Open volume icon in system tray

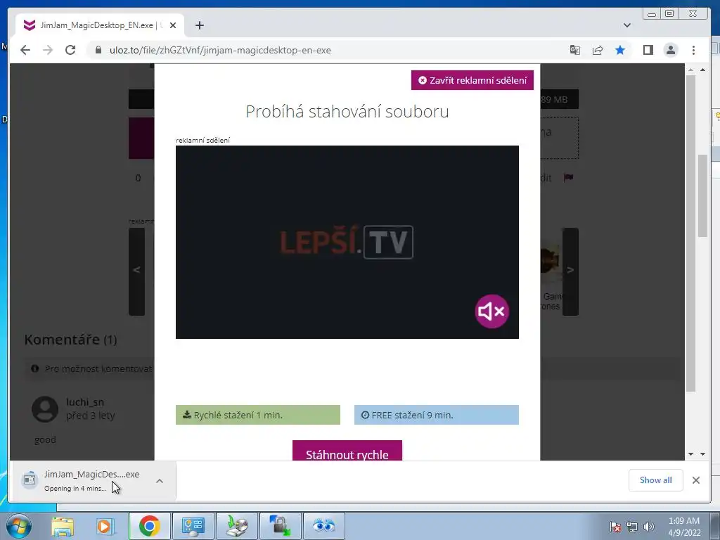click(649, 527)
